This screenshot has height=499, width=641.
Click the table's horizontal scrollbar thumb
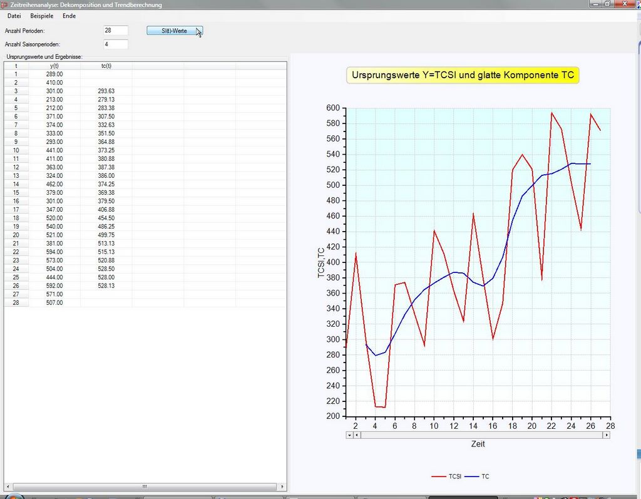(145, 486)
